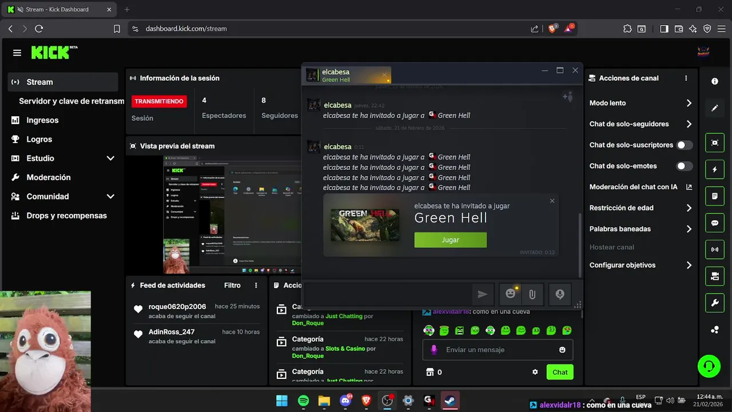The height and width of the screenshot is (412, 732).
Task: Open Discord from the taskbar
Action: [x=345, y=401]
